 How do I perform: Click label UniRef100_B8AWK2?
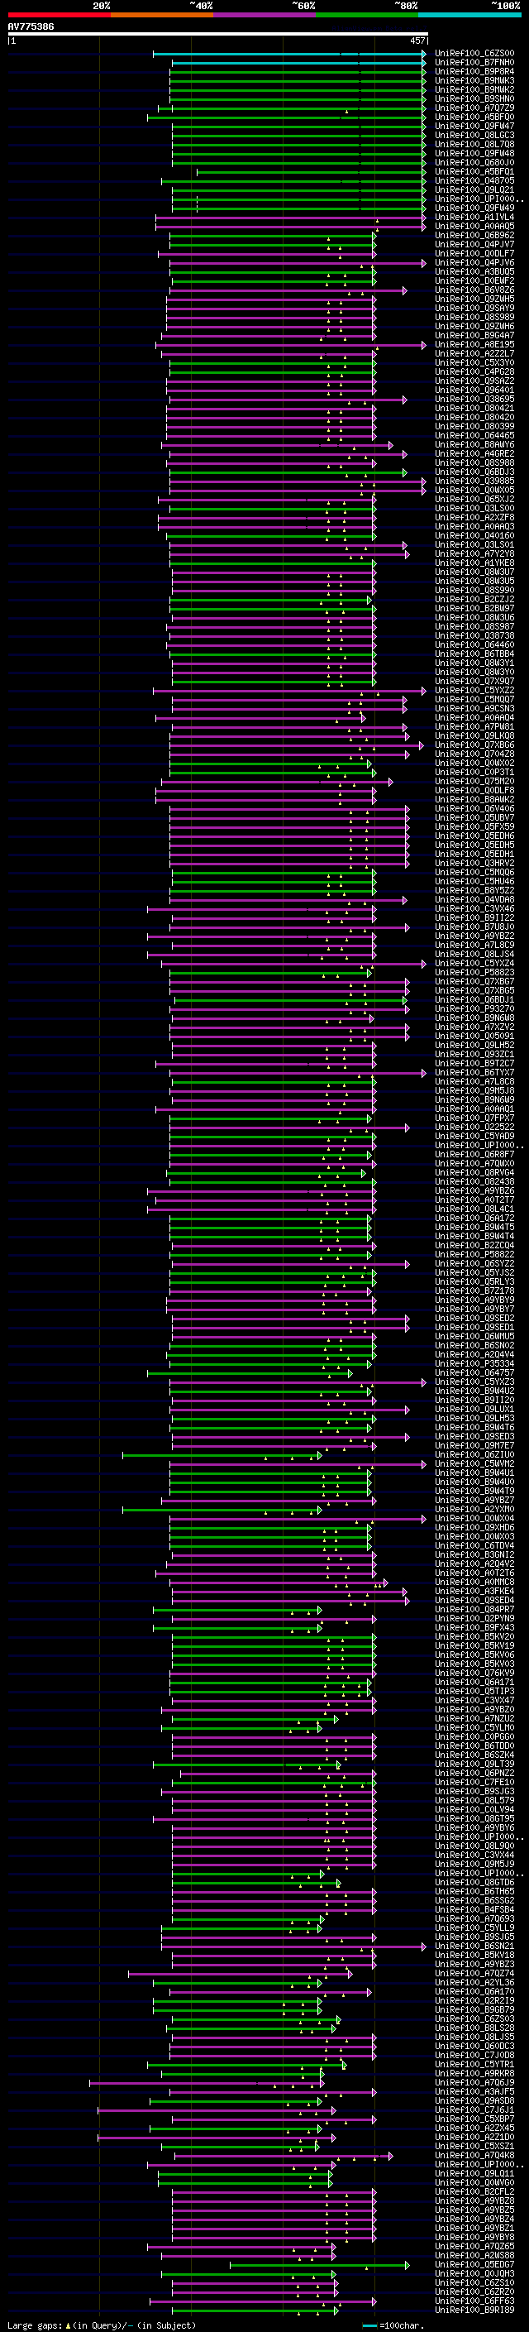click(x=474, y=799)
